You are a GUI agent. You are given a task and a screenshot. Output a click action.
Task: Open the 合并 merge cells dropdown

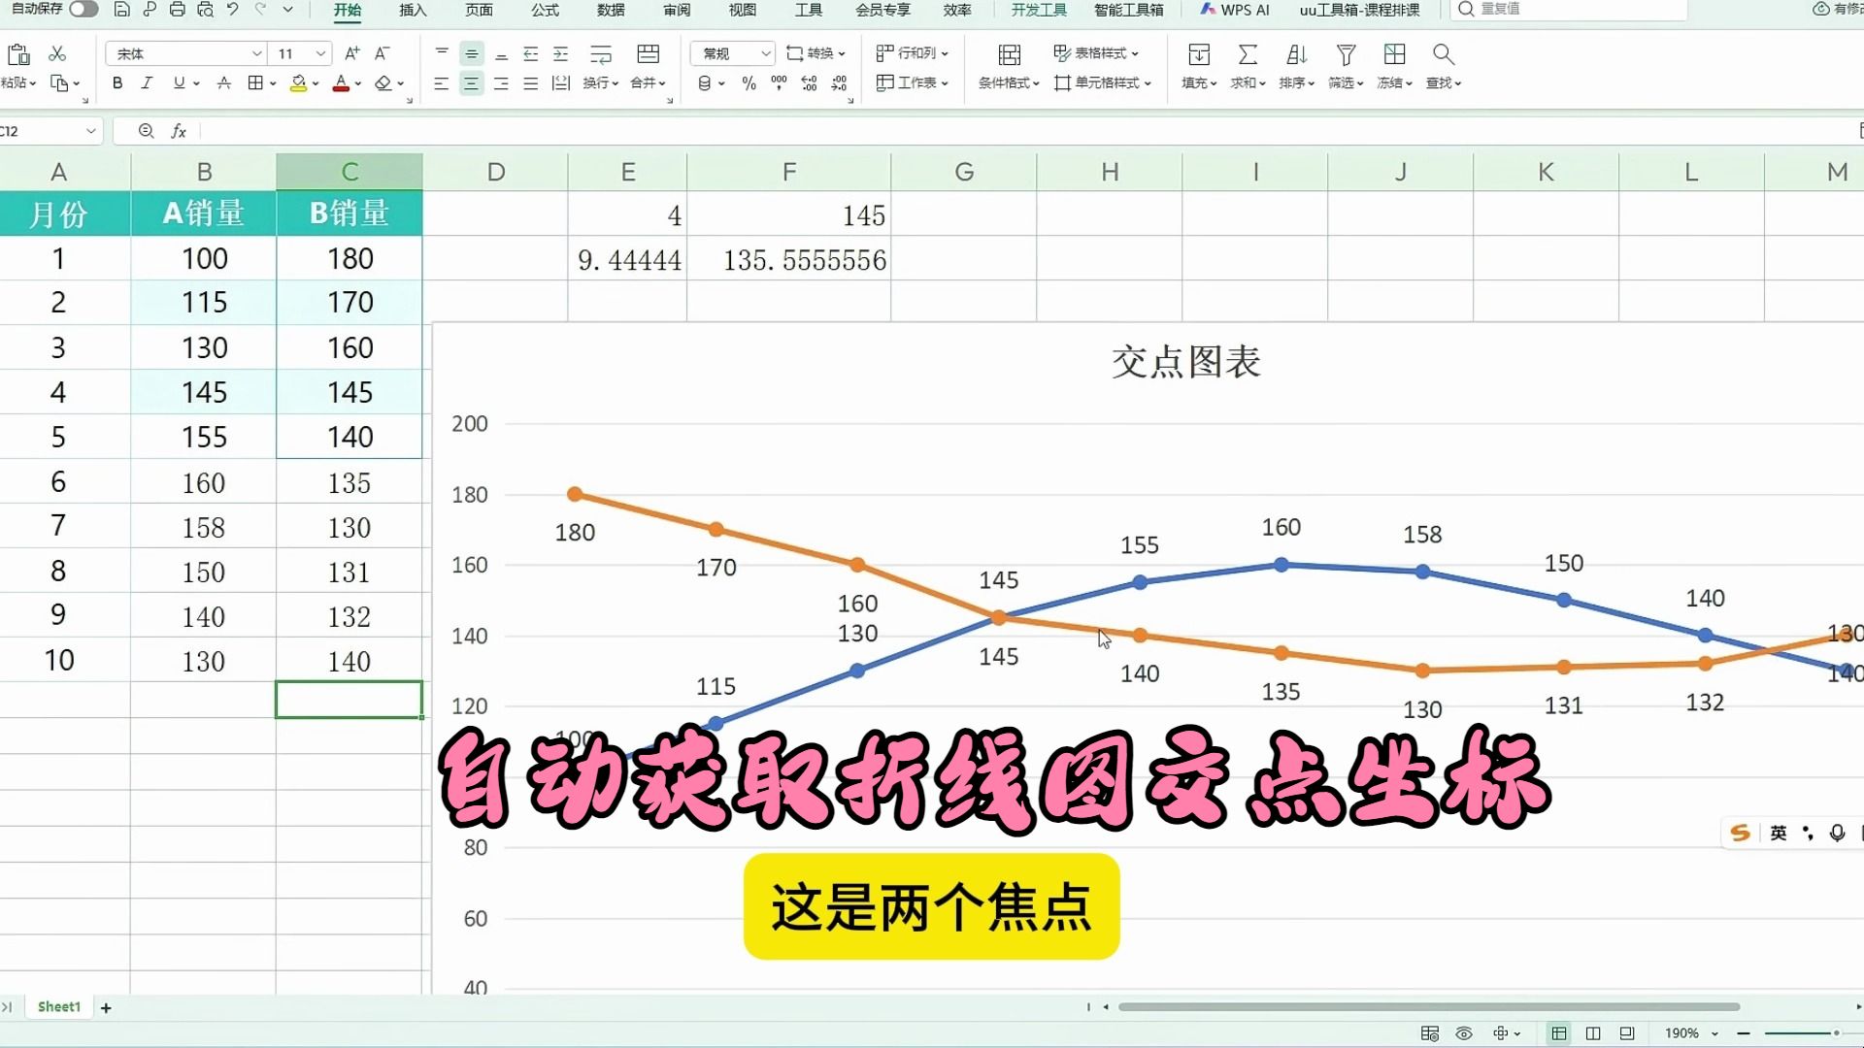pos(649,83)
